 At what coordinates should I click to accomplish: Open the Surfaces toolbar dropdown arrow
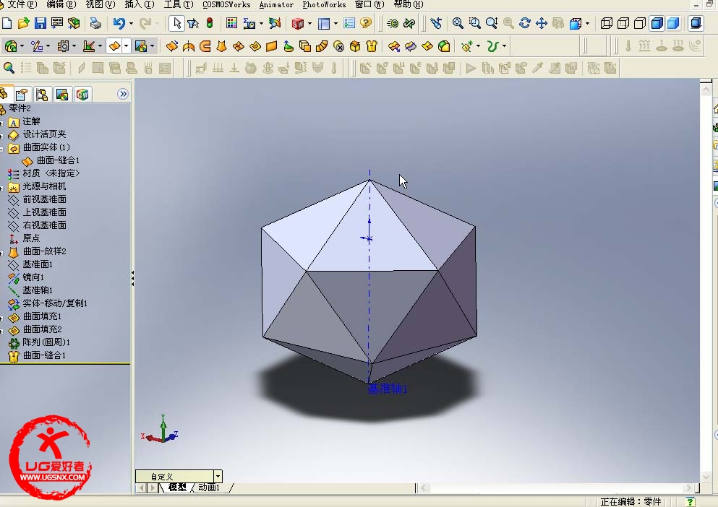pos(126,45)
